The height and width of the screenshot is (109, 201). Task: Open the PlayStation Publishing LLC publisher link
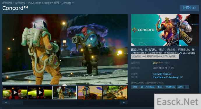pos(168,77)
